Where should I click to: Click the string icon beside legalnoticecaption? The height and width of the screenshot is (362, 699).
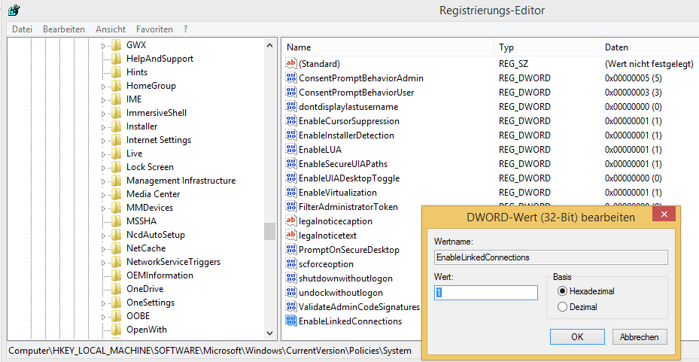tap(291, 221)
